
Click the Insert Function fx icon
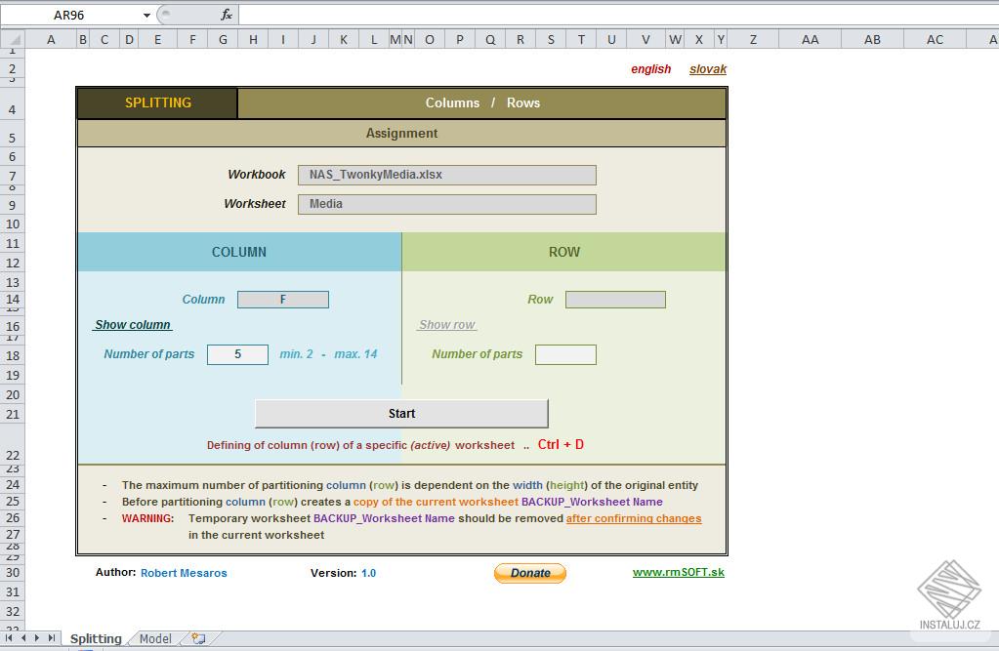(227, 15)
